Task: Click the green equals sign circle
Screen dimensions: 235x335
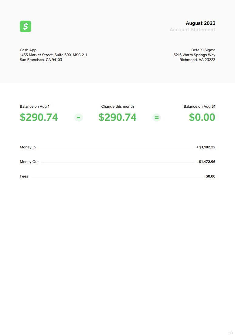Action: point(157,117)
